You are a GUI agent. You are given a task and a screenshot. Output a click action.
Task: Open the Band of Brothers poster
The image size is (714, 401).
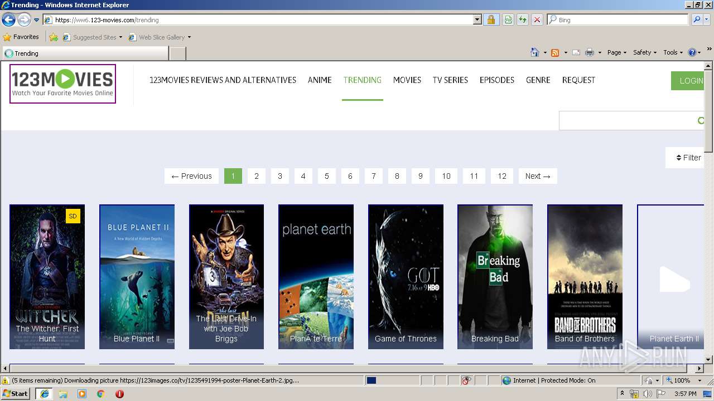[x=585, y=277]
